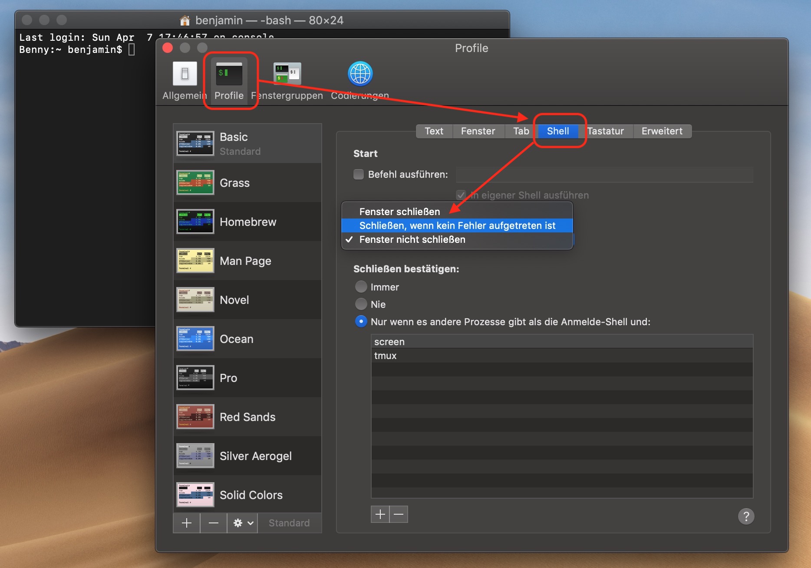Image resolution: width=811 pixels, height=568 pixels.
Task: Add a process with the plus button
Action: 380,514
